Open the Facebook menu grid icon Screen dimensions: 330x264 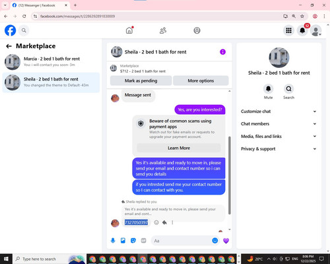288,30
